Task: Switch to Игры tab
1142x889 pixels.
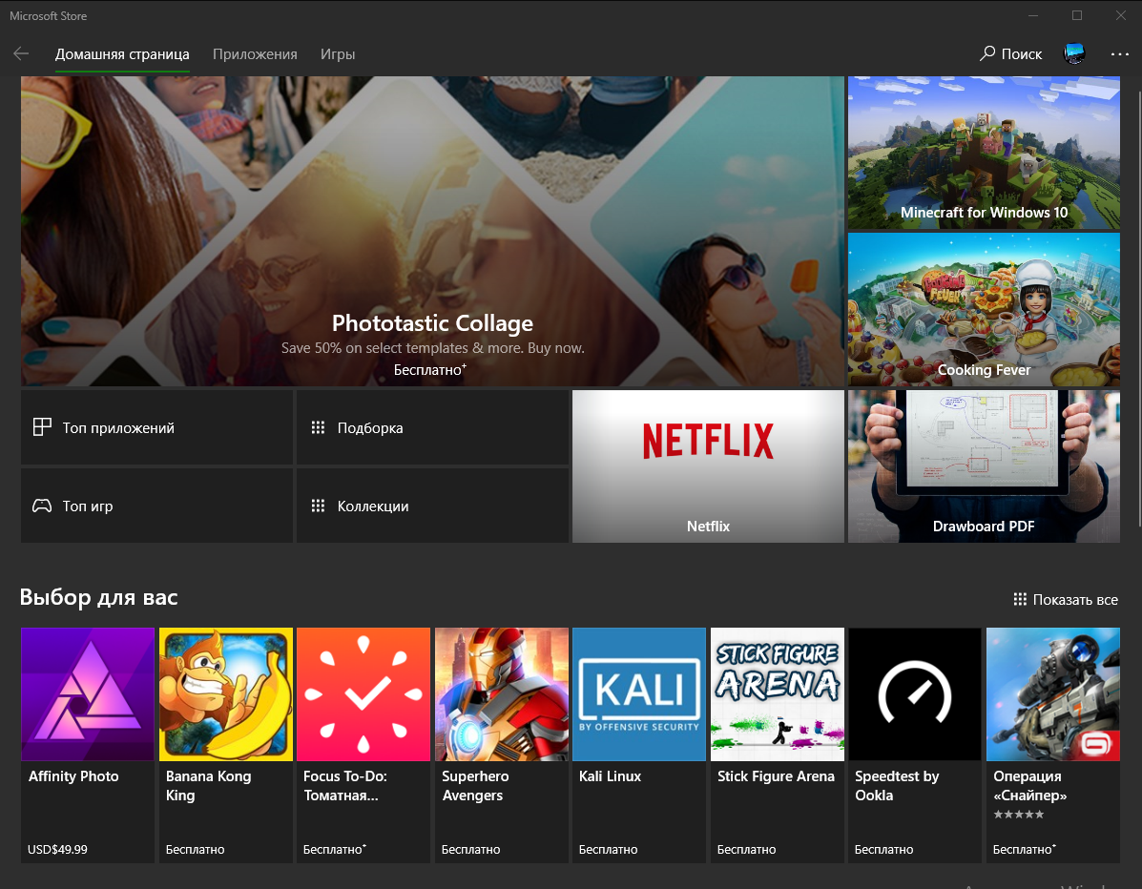Action: click(x=338, y=54)
